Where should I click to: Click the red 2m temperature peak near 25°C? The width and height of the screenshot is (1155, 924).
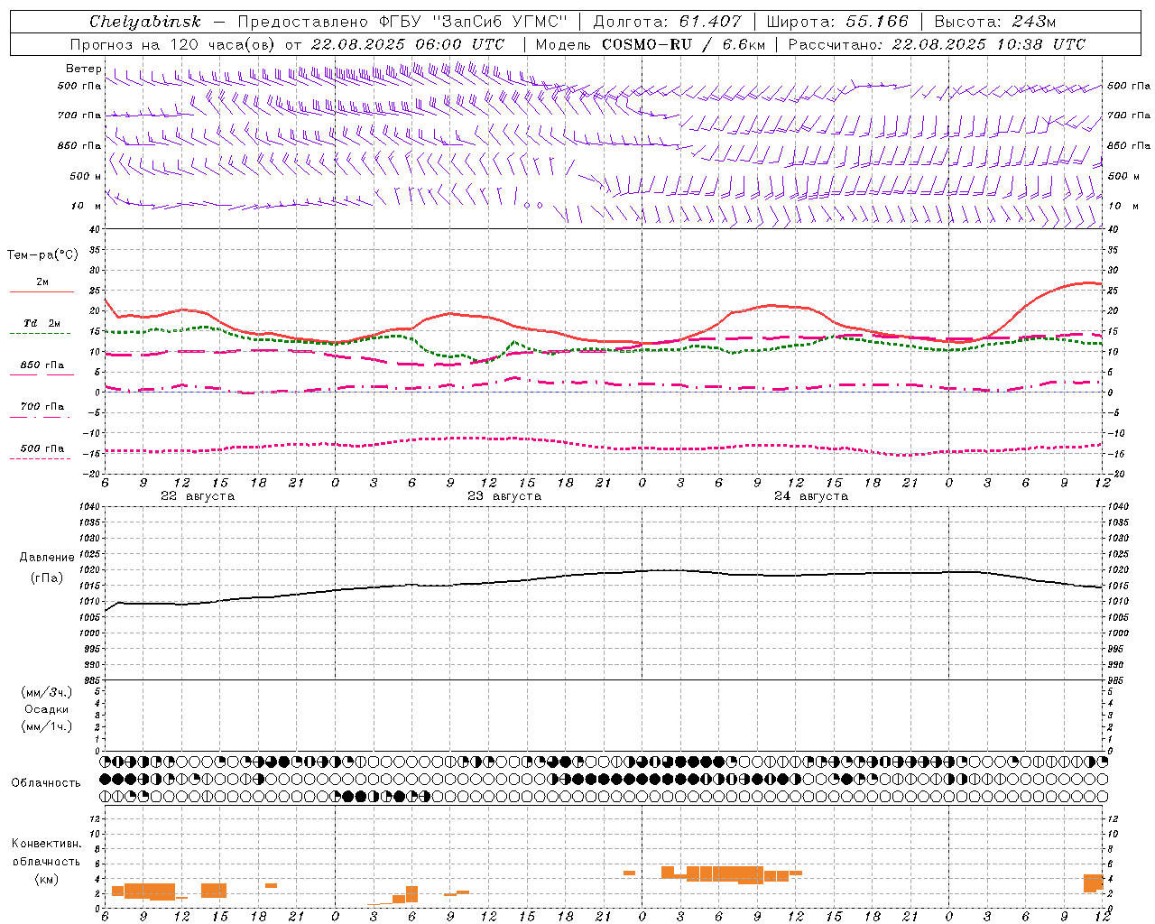point(1090,283)
